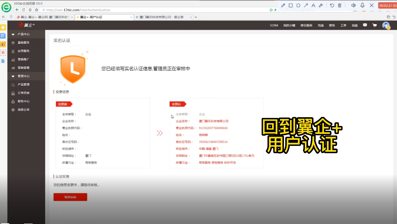Viewport: 397px width, 224px height.
Task: Click the 商务服务 industry value under 变更前
Action: coord(91,163)
